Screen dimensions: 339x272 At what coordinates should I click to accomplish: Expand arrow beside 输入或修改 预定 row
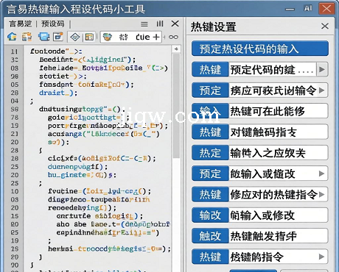tap(321, 173)
